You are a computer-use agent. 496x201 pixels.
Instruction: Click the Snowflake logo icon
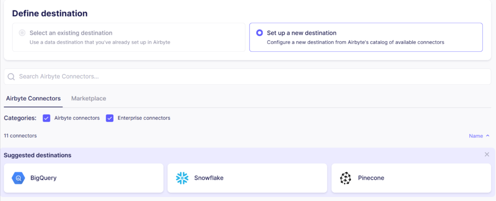[182, 178]
